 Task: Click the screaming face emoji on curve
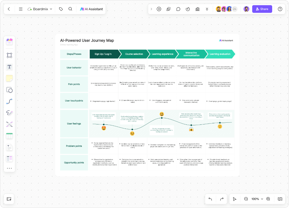pos(191,129)
